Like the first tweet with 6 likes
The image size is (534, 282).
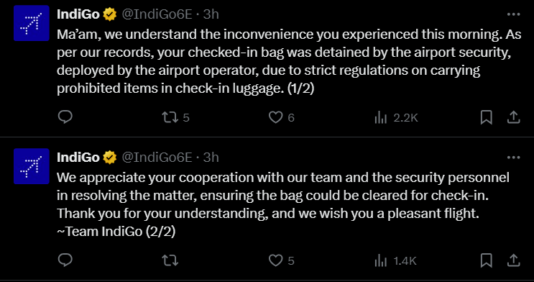pos(282,118)
